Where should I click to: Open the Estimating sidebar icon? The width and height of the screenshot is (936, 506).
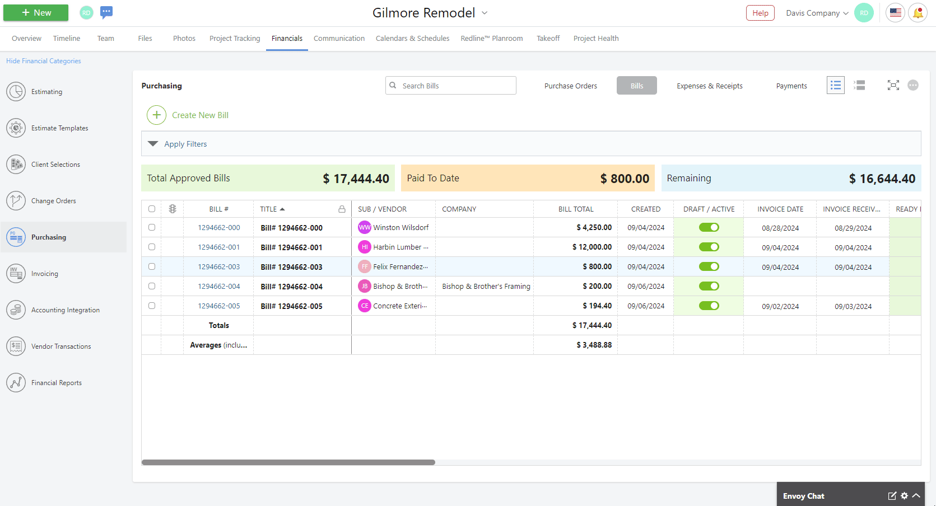[x=16, y=92]
